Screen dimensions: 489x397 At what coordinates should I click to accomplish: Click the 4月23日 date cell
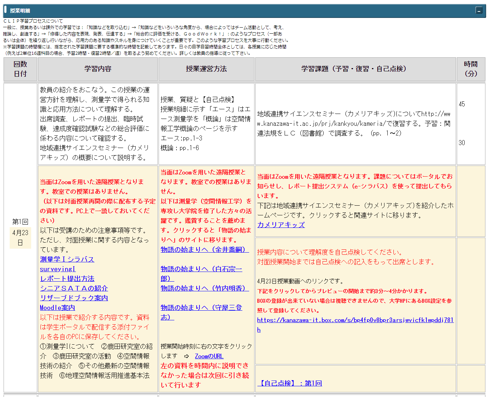(x=20, y=238)
